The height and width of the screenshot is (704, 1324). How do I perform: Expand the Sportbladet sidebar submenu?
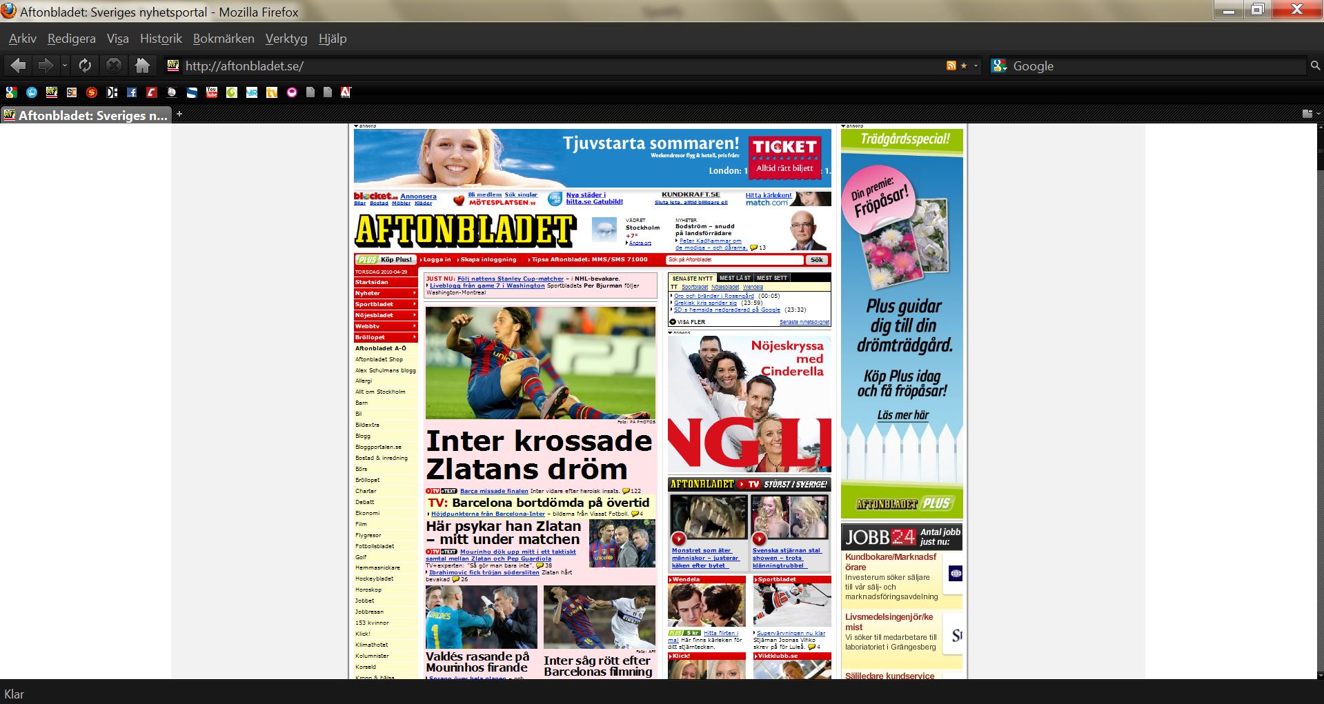point(414,304)
